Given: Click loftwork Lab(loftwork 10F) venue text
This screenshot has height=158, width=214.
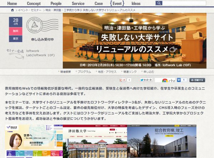Looking at the screenshot, I should (40, 53).
